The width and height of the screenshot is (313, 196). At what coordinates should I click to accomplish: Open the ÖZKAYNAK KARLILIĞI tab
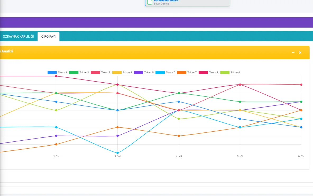(x=18, y=36)
